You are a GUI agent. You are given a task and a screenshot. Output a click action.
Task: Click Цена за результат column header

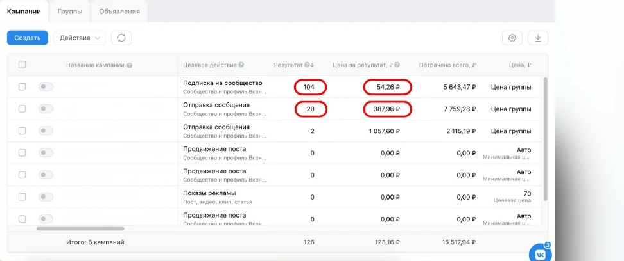(x=363, y=65)
